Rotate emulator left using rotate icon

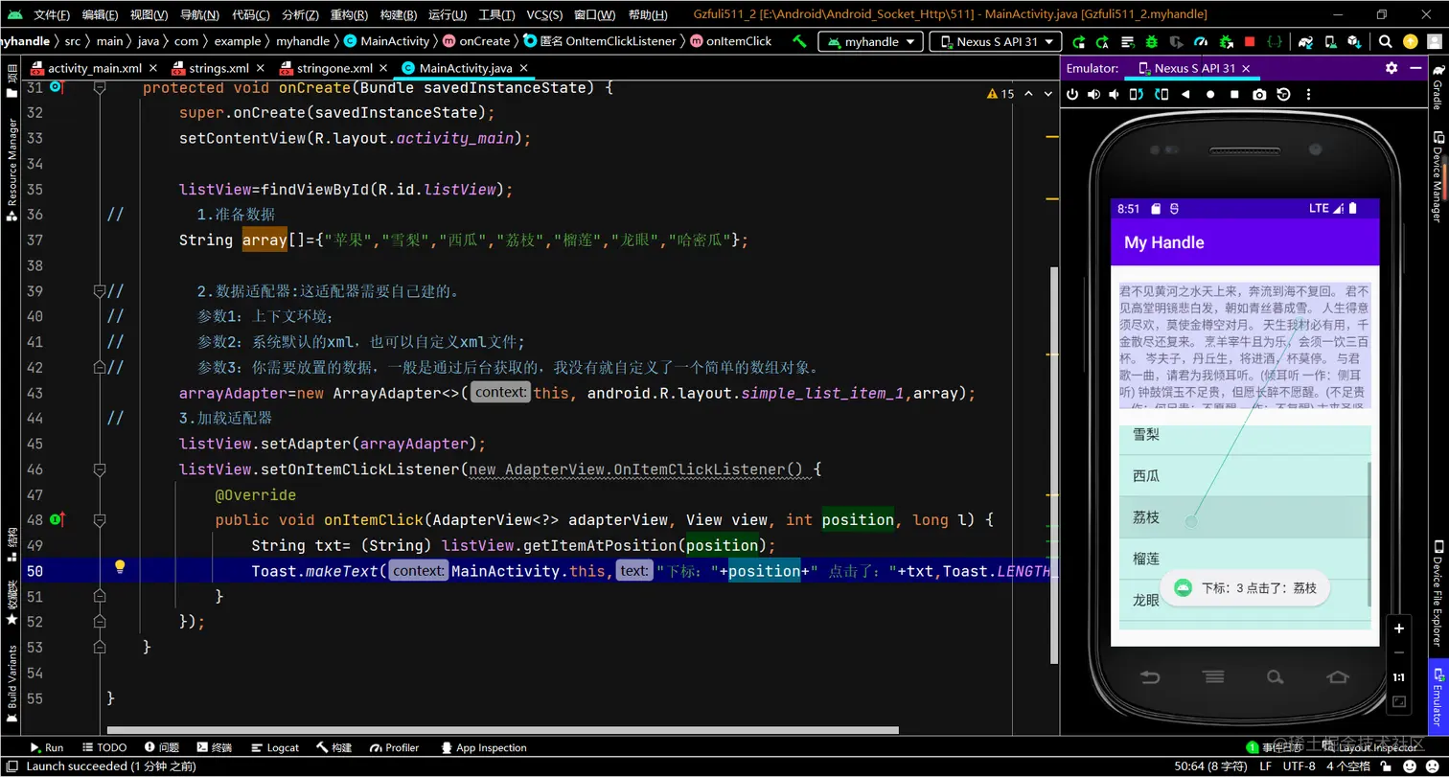coord(1137,95)
